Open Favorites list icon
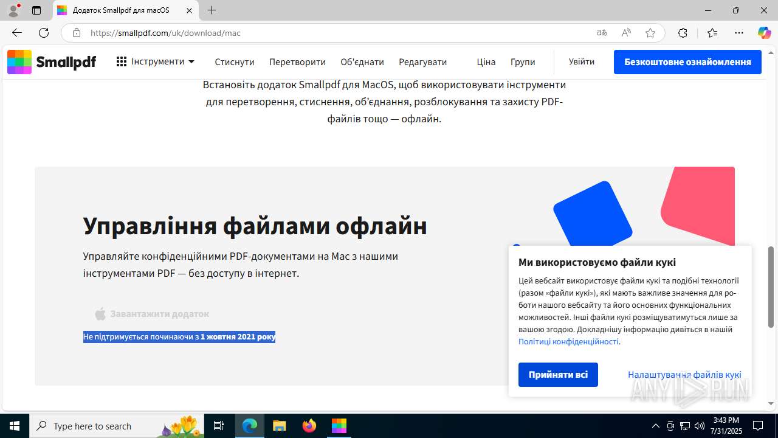The image size is (778, 438). pyautogui.click(x=712, y=33)
